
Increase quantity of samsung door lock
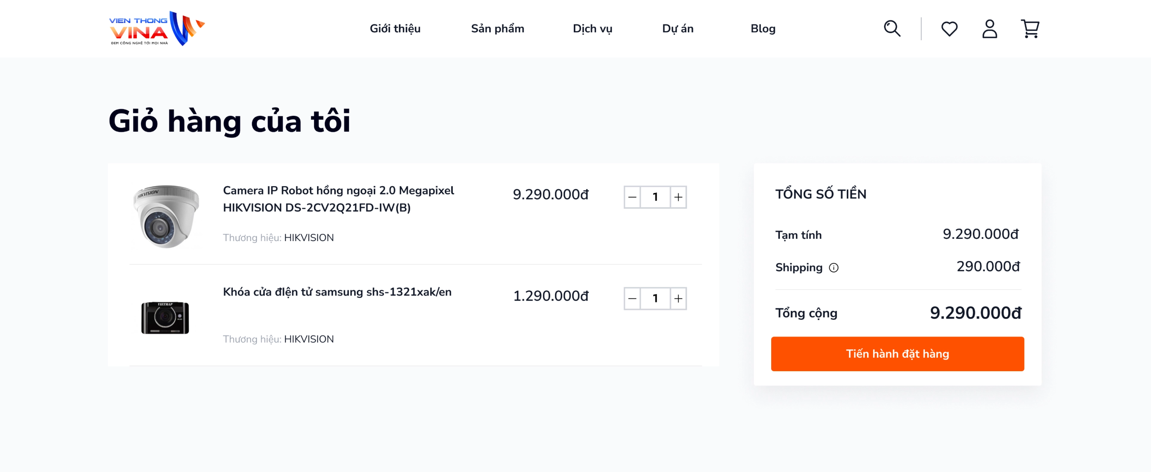tap(678, 299)
